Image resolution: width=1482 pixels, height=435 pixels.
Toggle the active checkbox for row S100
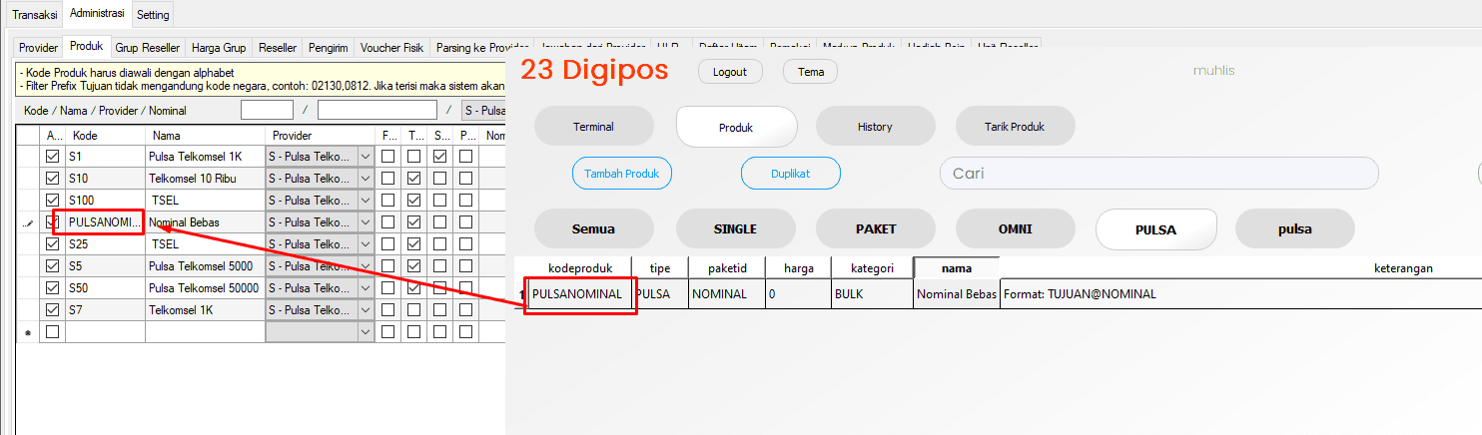53,201
